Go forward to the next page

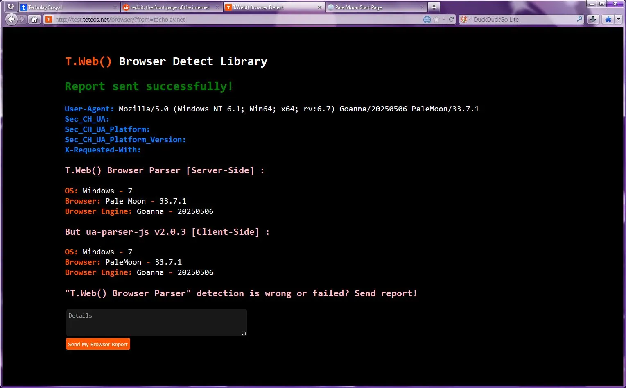(x=22, y=19)
